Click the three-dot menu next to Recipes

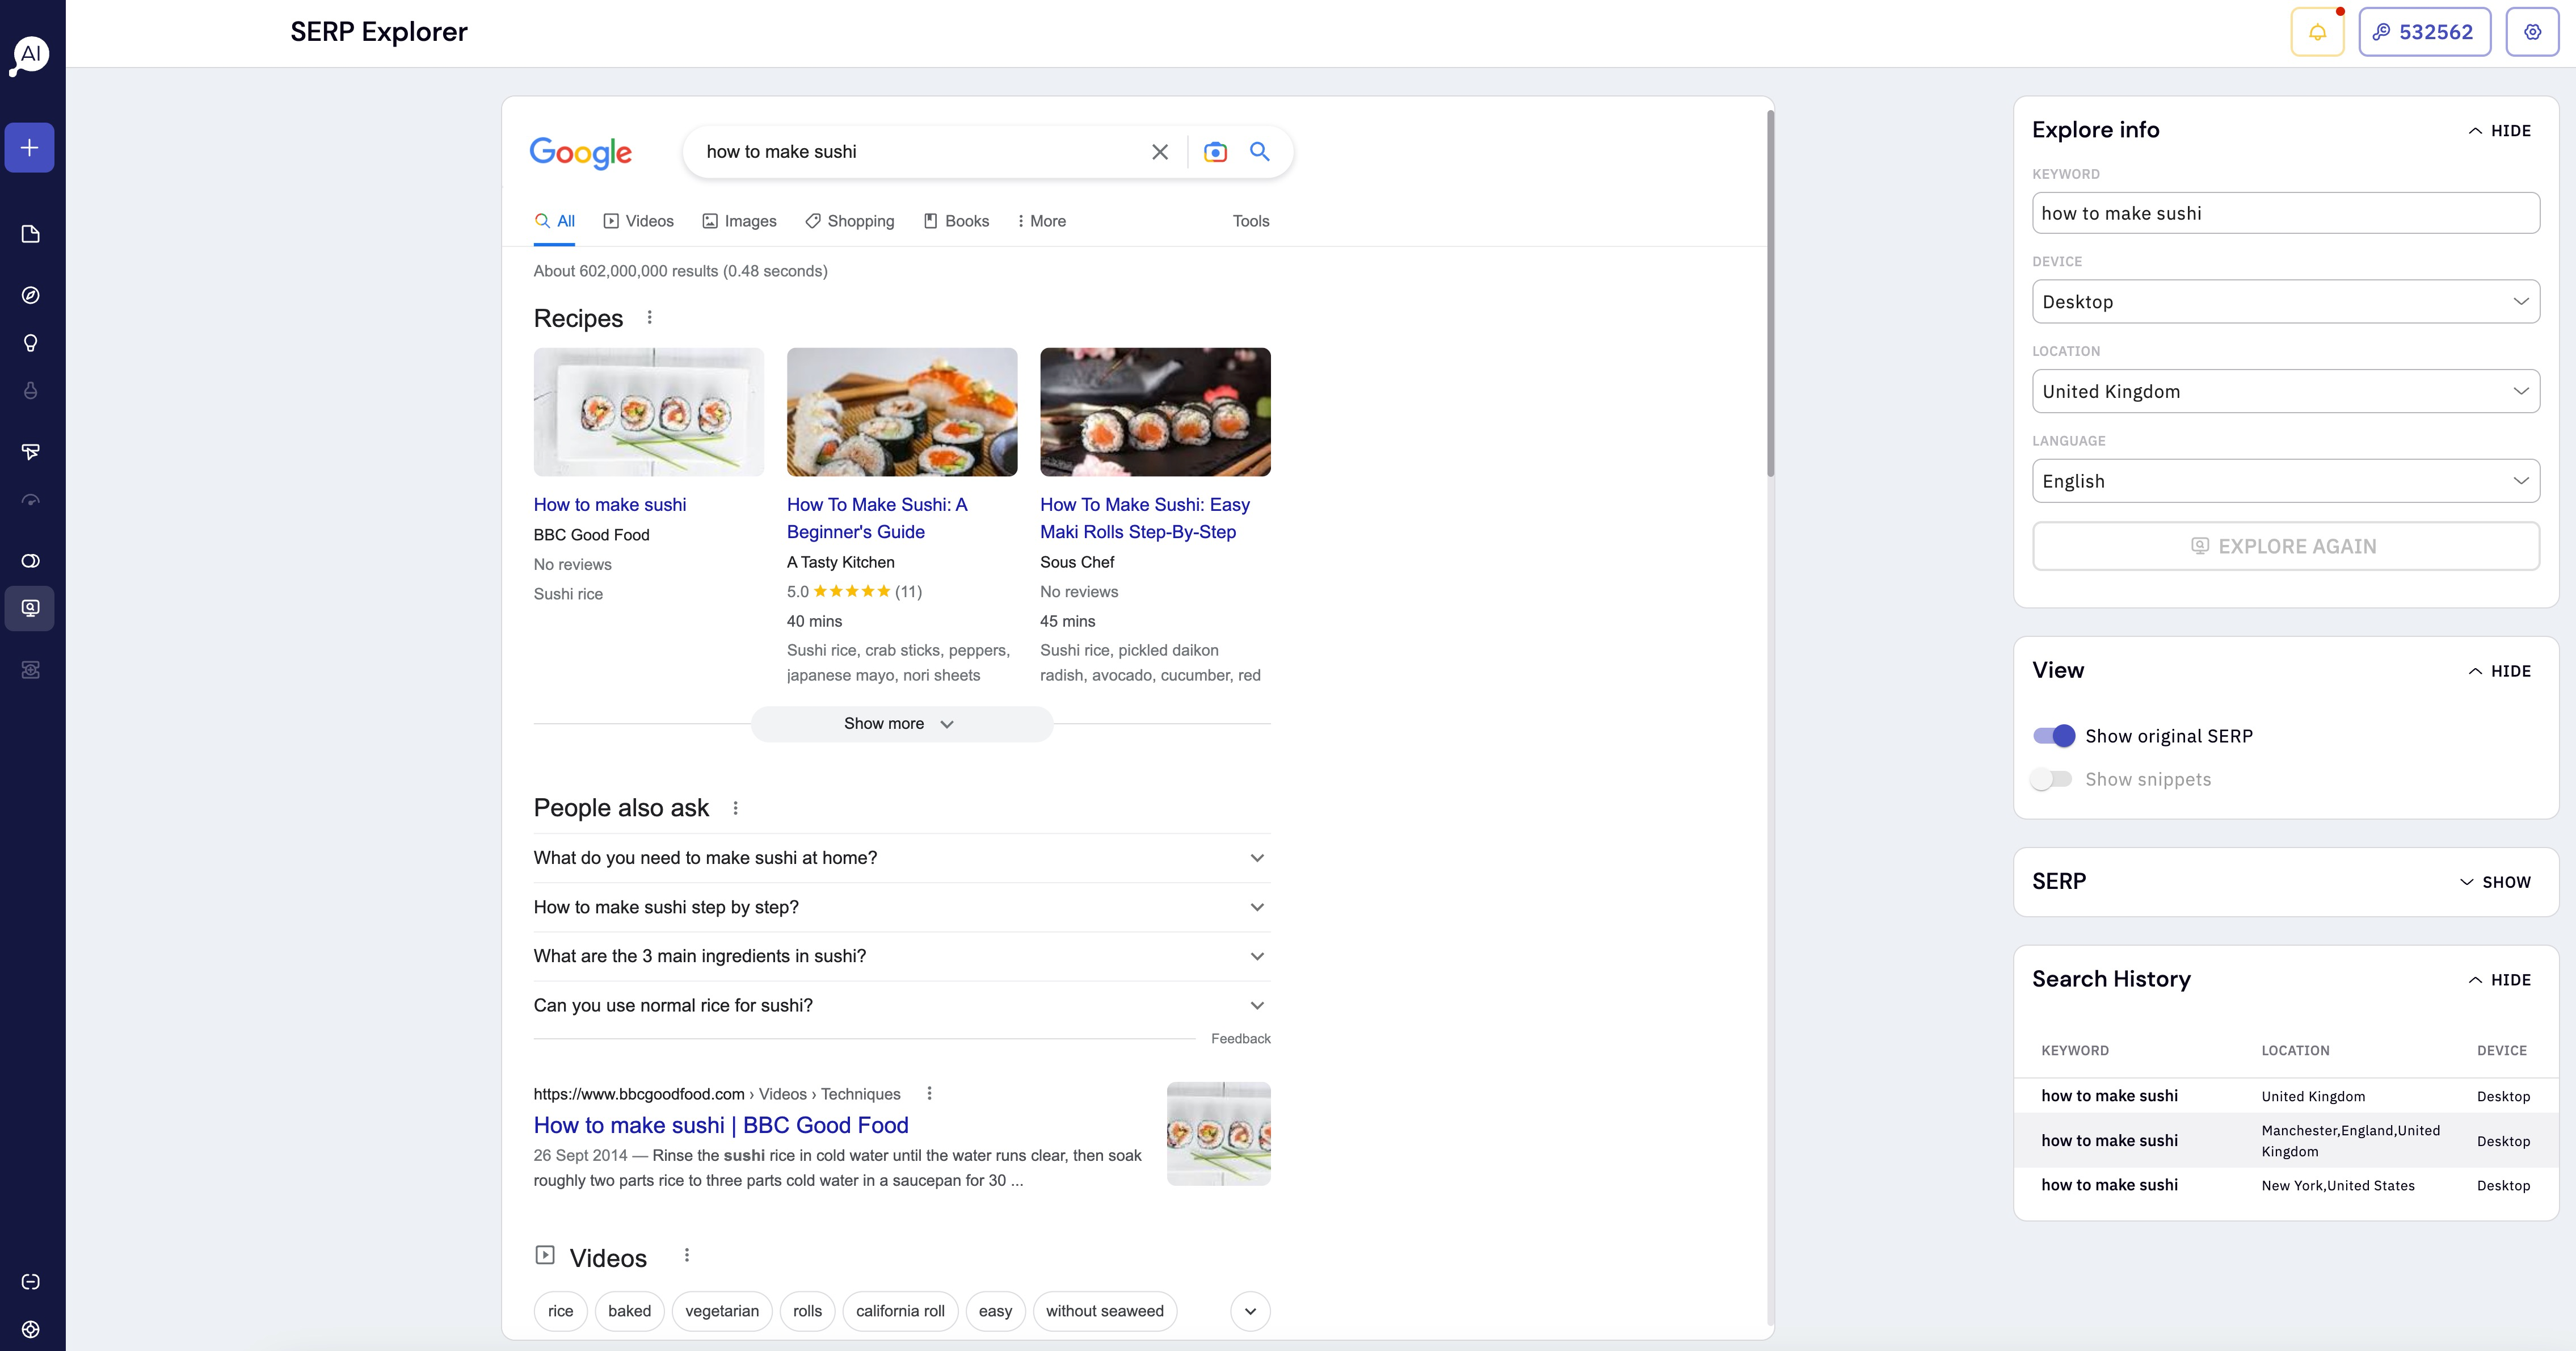[x=649, y=317]
